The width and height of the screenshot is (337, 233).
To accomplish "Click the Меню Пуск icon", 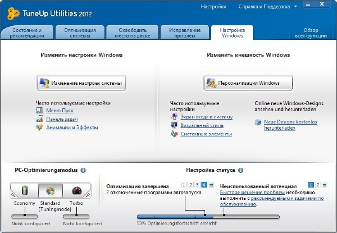I will (39, 111).
